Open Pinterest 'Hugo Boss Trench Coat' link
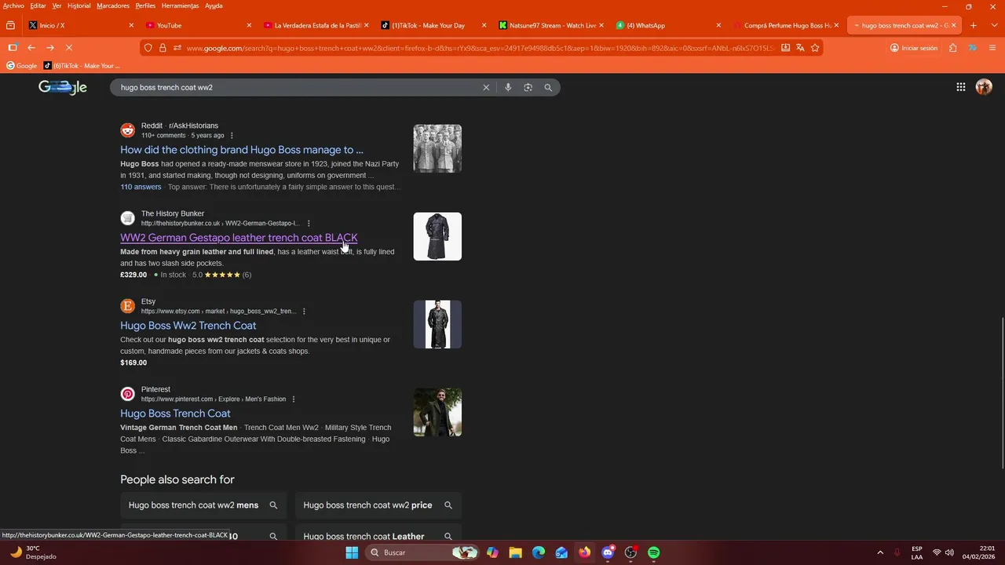The width and height of the screenshot is (1005, 565). (175, 414)
